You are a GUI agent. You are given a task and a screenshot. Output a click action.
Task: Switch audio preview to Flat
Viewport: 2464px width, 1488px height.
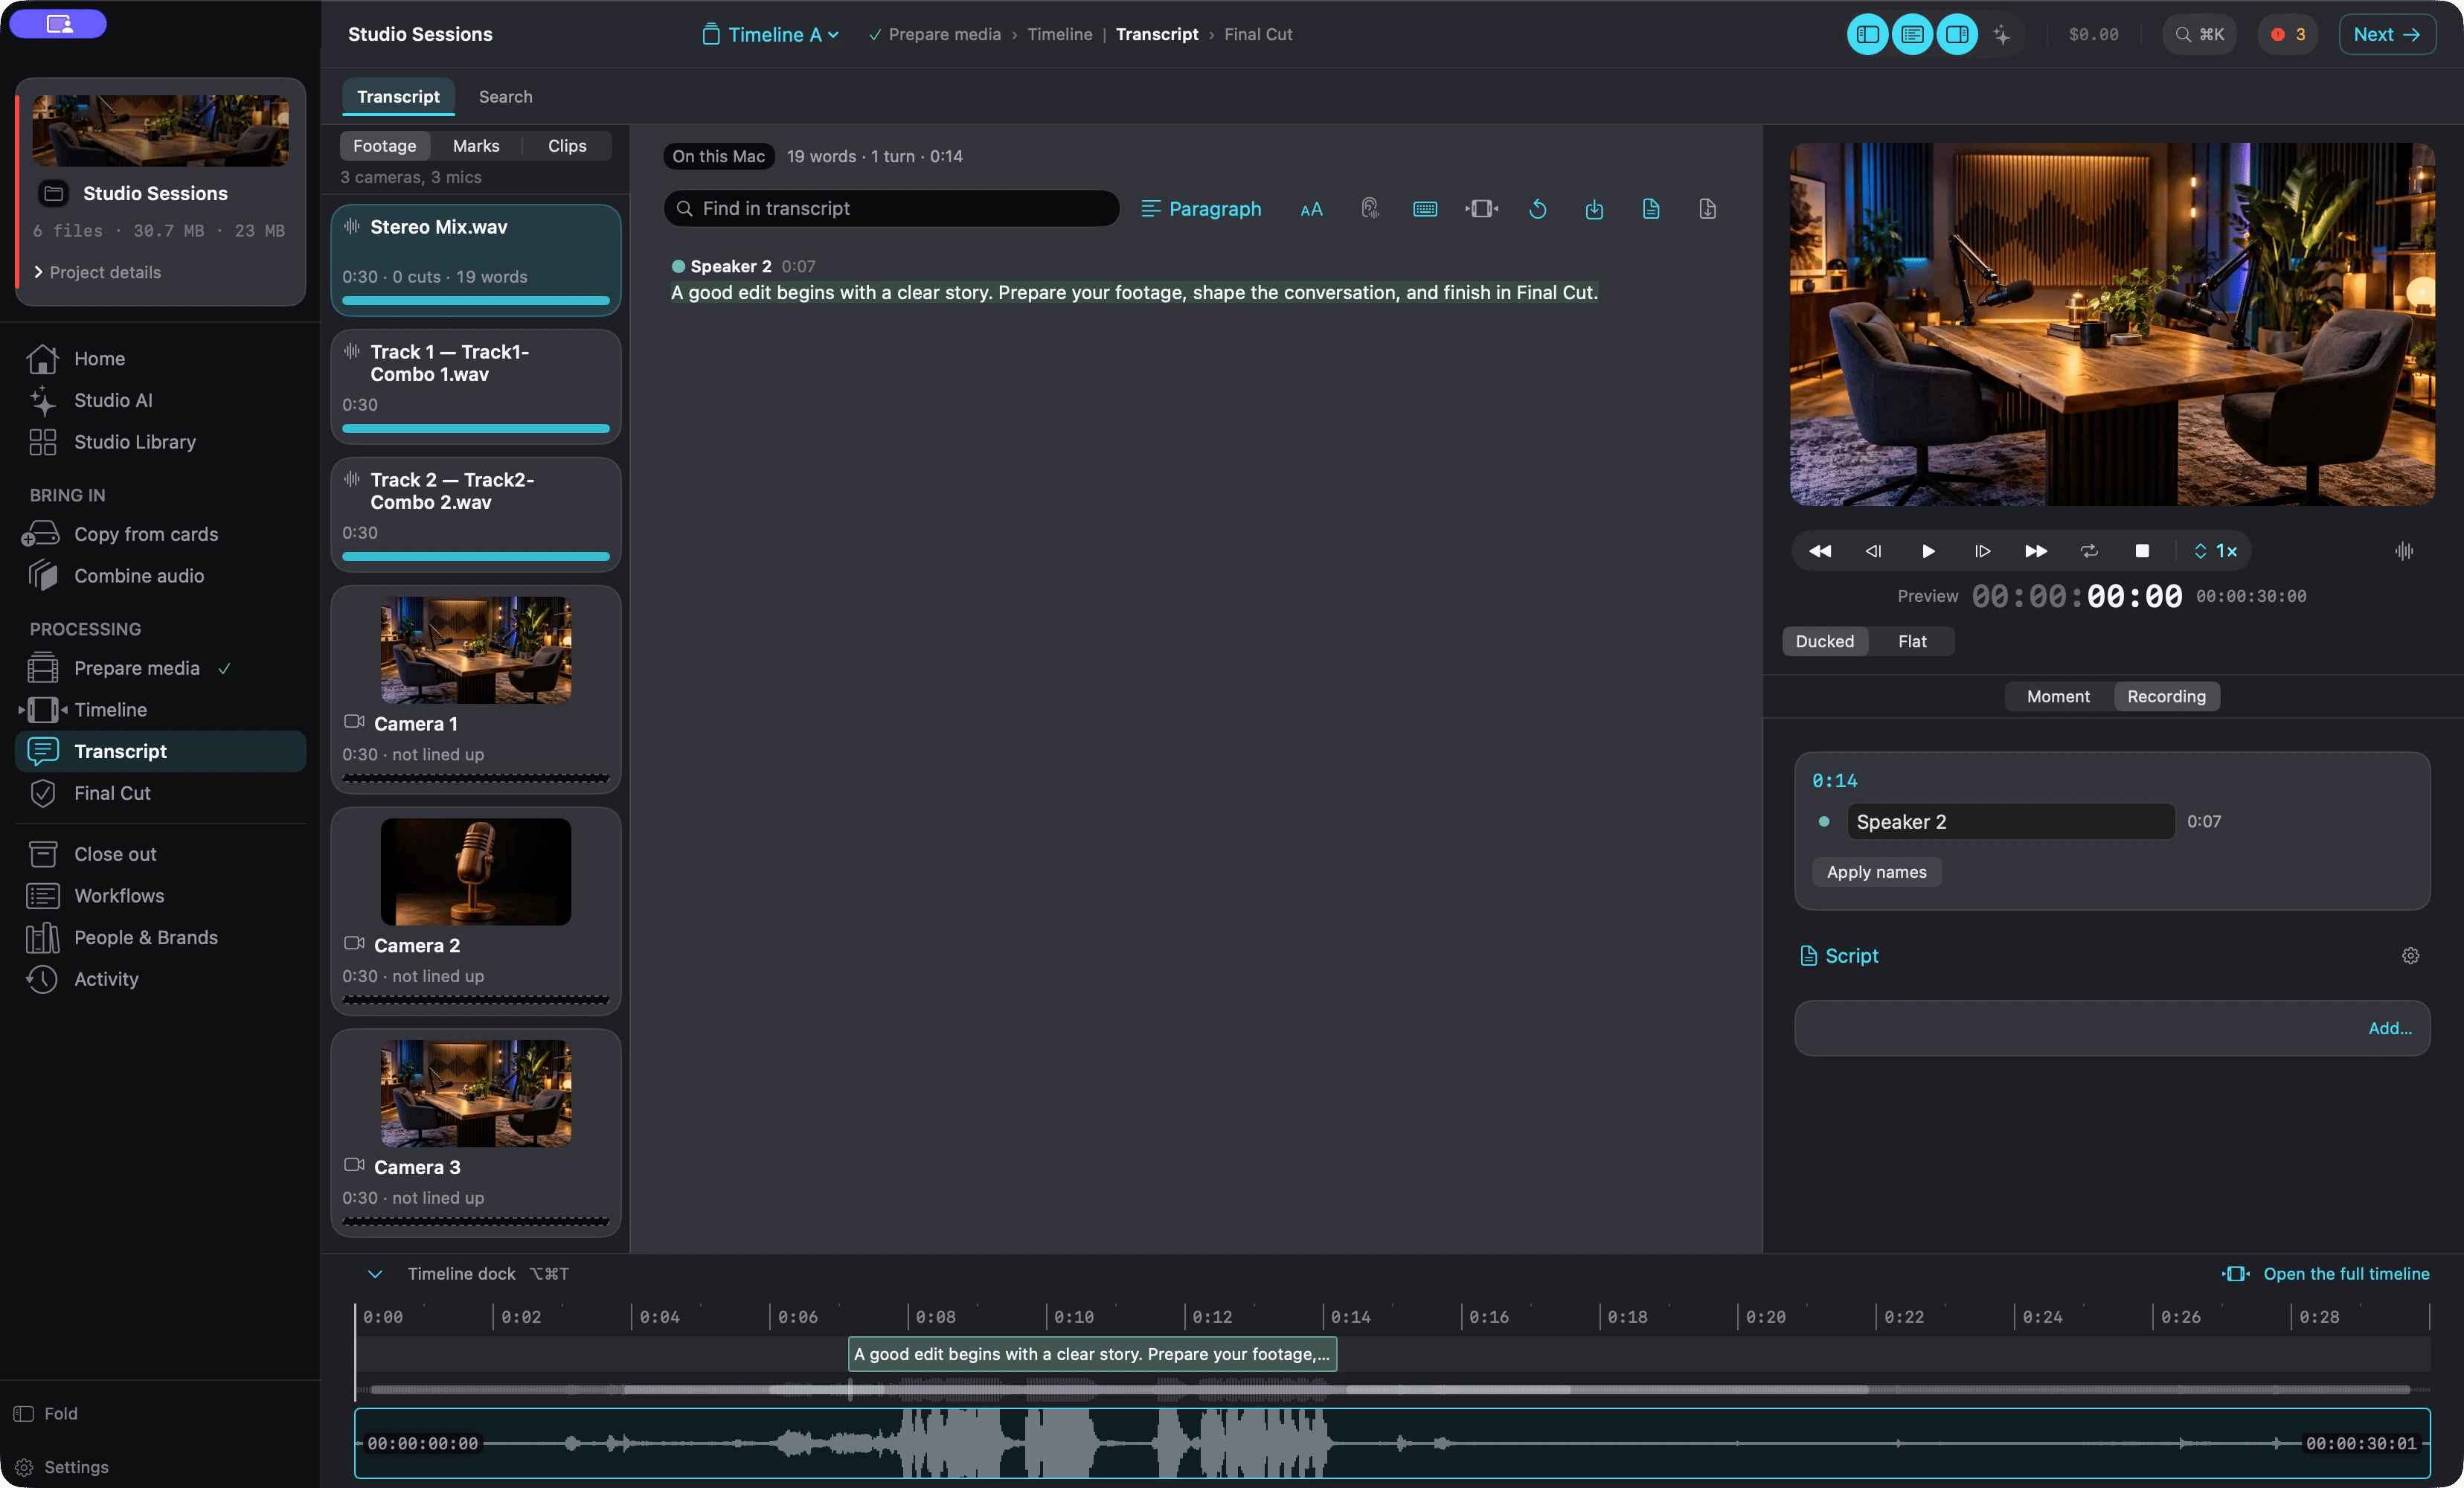pyautogui.click(x=1912, y=641)
